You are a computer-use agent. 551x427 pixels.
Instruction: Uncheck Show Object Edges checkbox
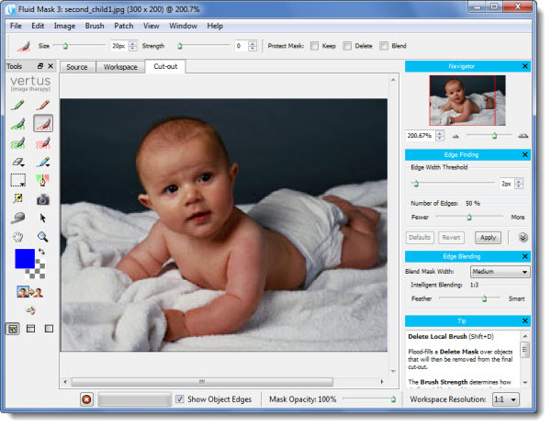click(x=180, y=400)
